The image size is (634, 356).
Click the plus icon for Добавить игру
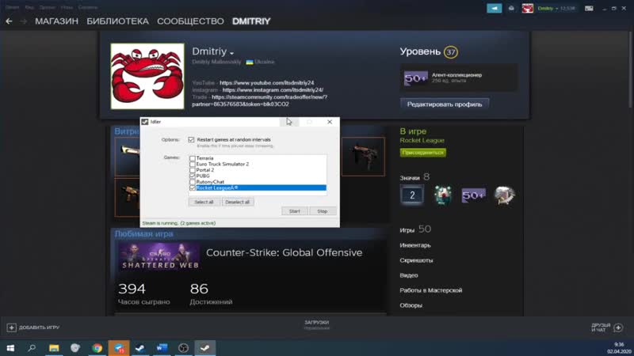[x=11, y=328]
